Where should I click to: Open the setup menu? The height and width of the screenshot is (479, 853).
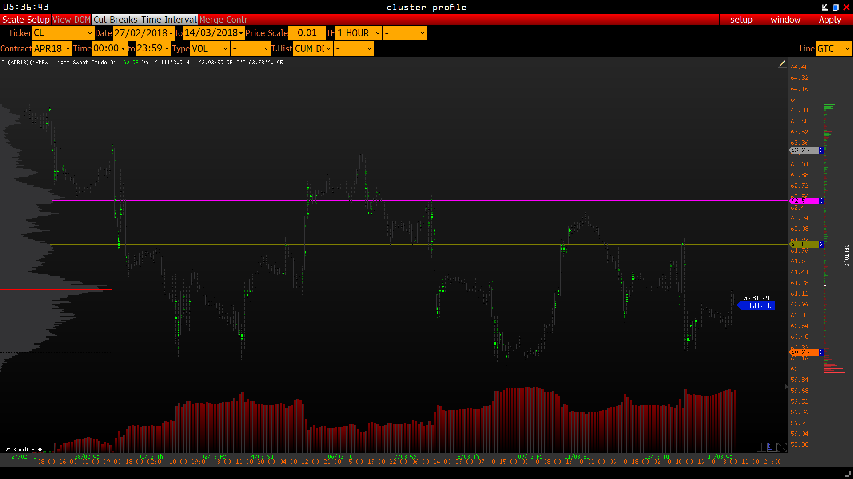pyautogui.click(x=741, y=20)
